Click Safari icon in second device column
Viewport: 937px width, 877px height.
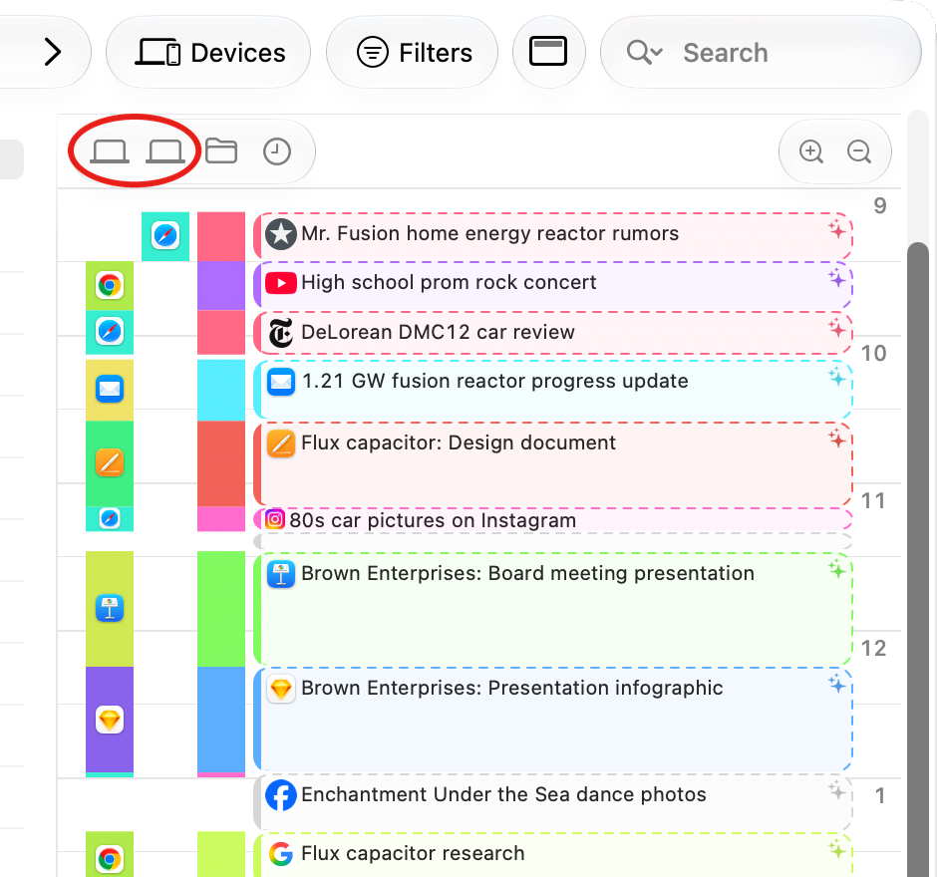coord(165,236)
